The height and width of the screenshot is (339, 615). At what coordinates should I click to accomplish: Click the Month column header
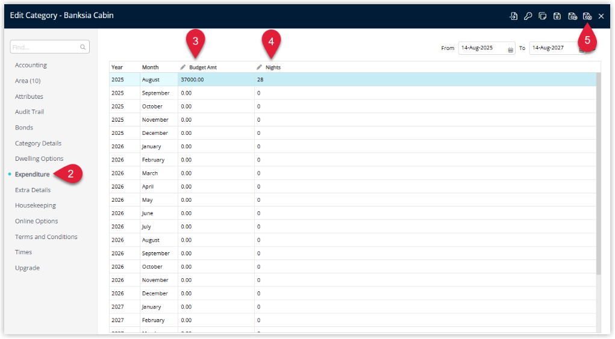[x=159, y=67]
